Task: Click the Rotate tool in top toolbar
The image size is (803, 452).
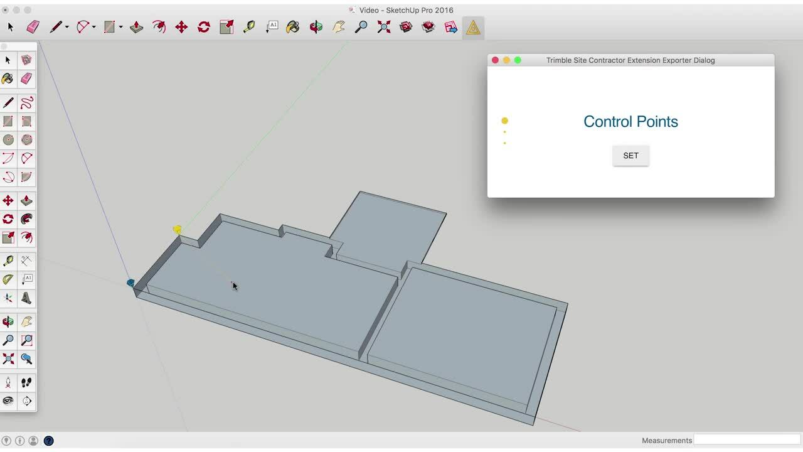Action: coord(204,27)
